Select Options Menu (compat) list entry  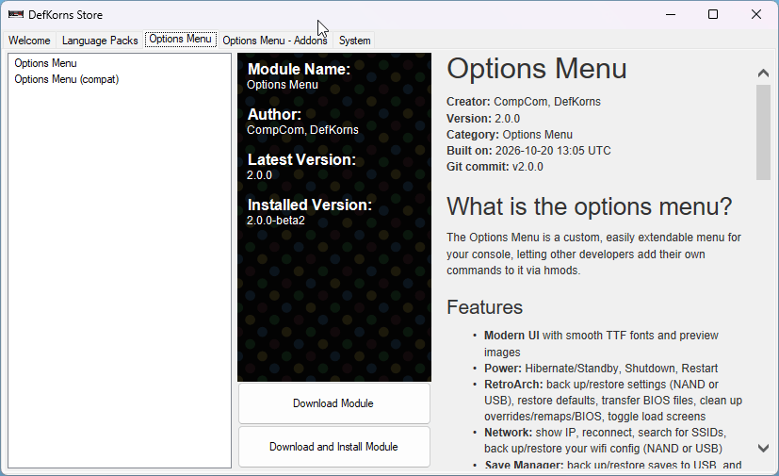pos(67,79)
